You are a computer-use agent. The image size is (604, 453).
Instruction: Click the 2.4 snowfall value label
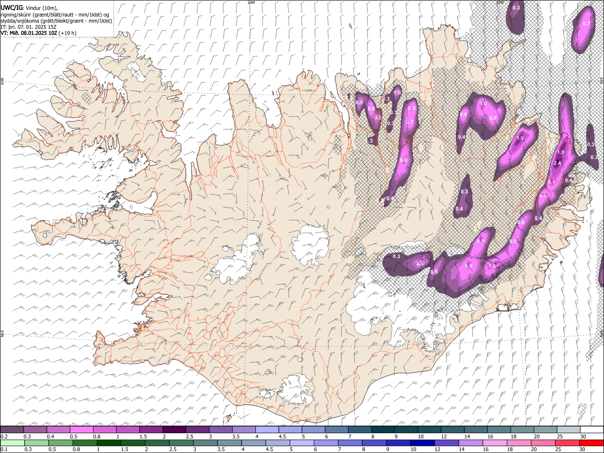coord(557,163)
